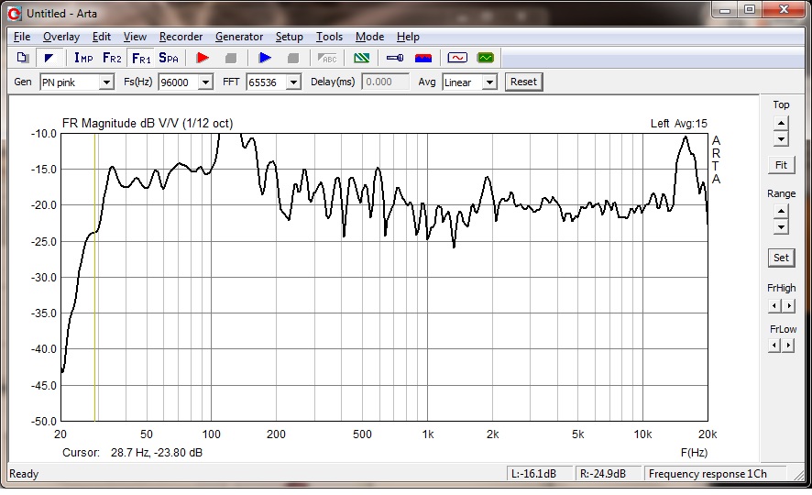Viewport: 812px width, 495px height.
Task: Open the Setup menu
Action: click(289, 37)
